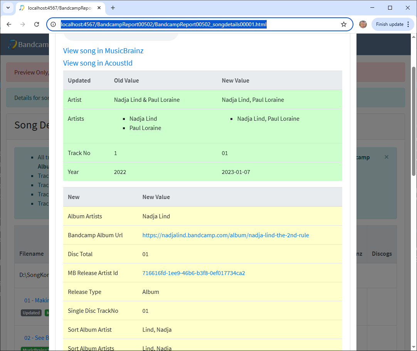Open the MB Release Artist Id link
Image resolution: width=417 pixels, height=351 pixels.
(193, 273)
